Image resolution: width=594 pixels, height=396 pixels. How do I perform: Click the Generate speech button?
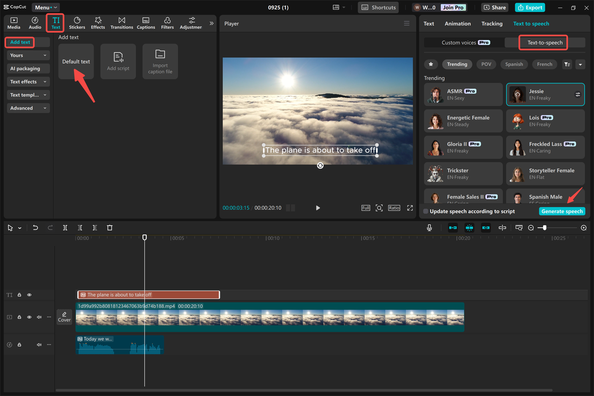pyautogui.click(x=562, y=211)
